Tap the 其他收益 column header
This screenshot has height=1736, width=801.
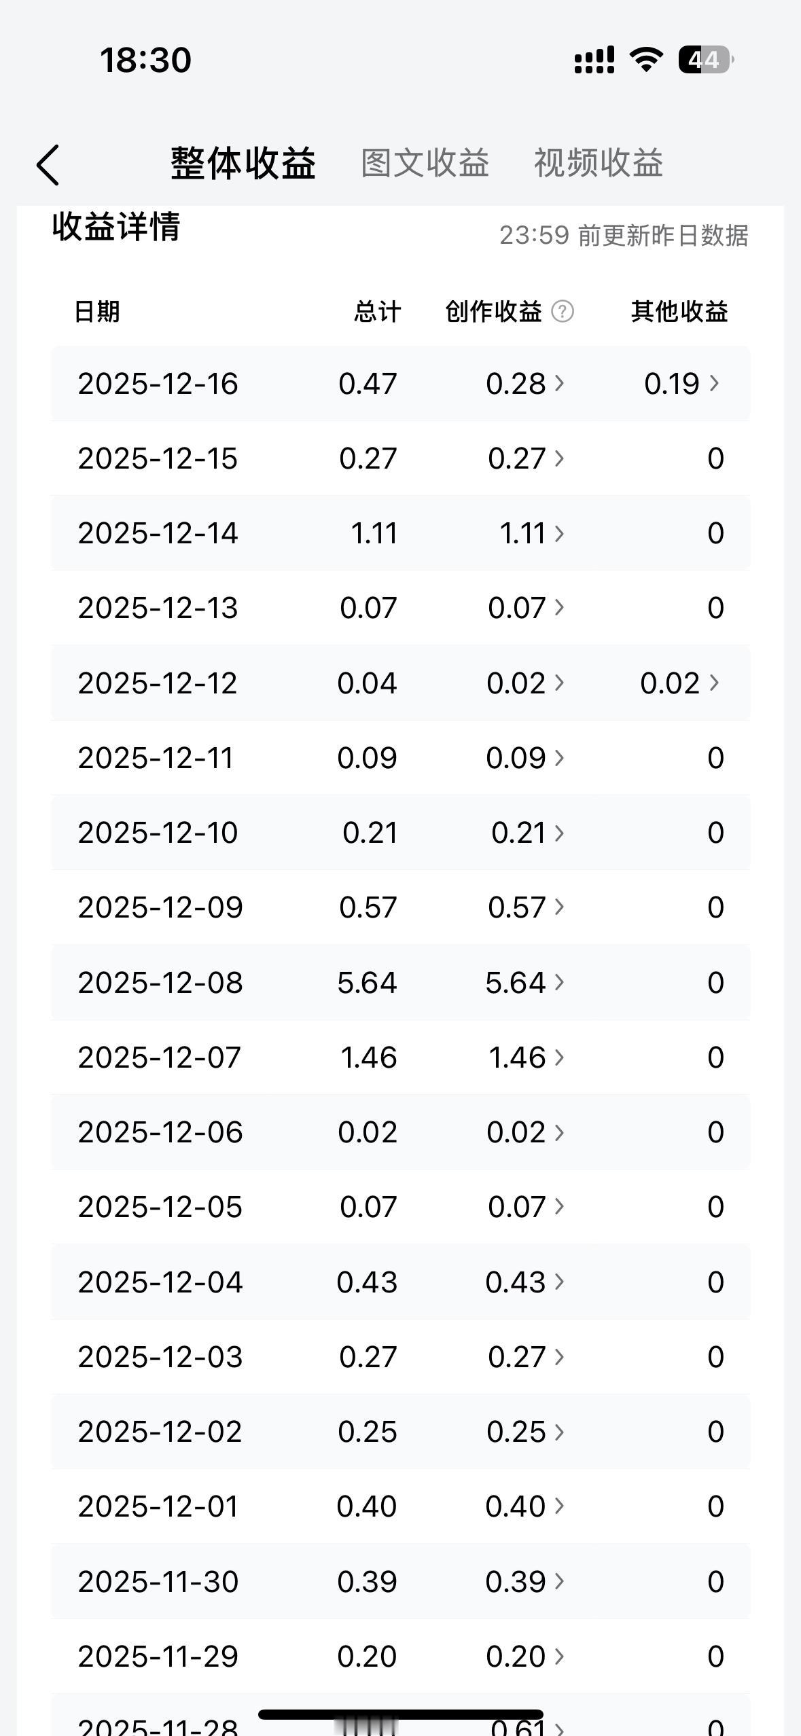[679, 312]
